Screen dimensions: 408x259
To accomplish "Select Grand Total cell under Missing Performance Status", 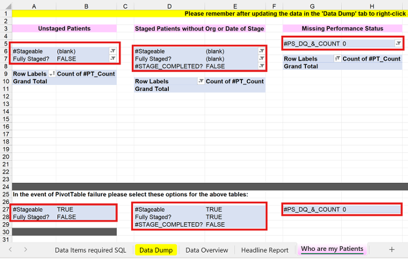I will [x=312, y=66].
